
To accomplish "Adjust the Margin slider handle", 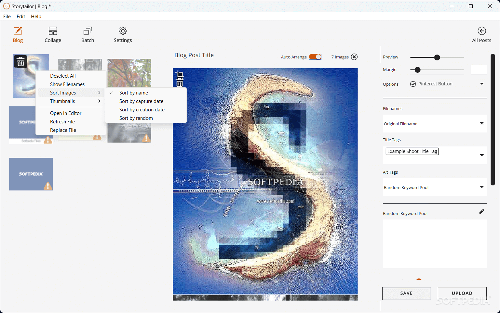I will pos(418,70).
